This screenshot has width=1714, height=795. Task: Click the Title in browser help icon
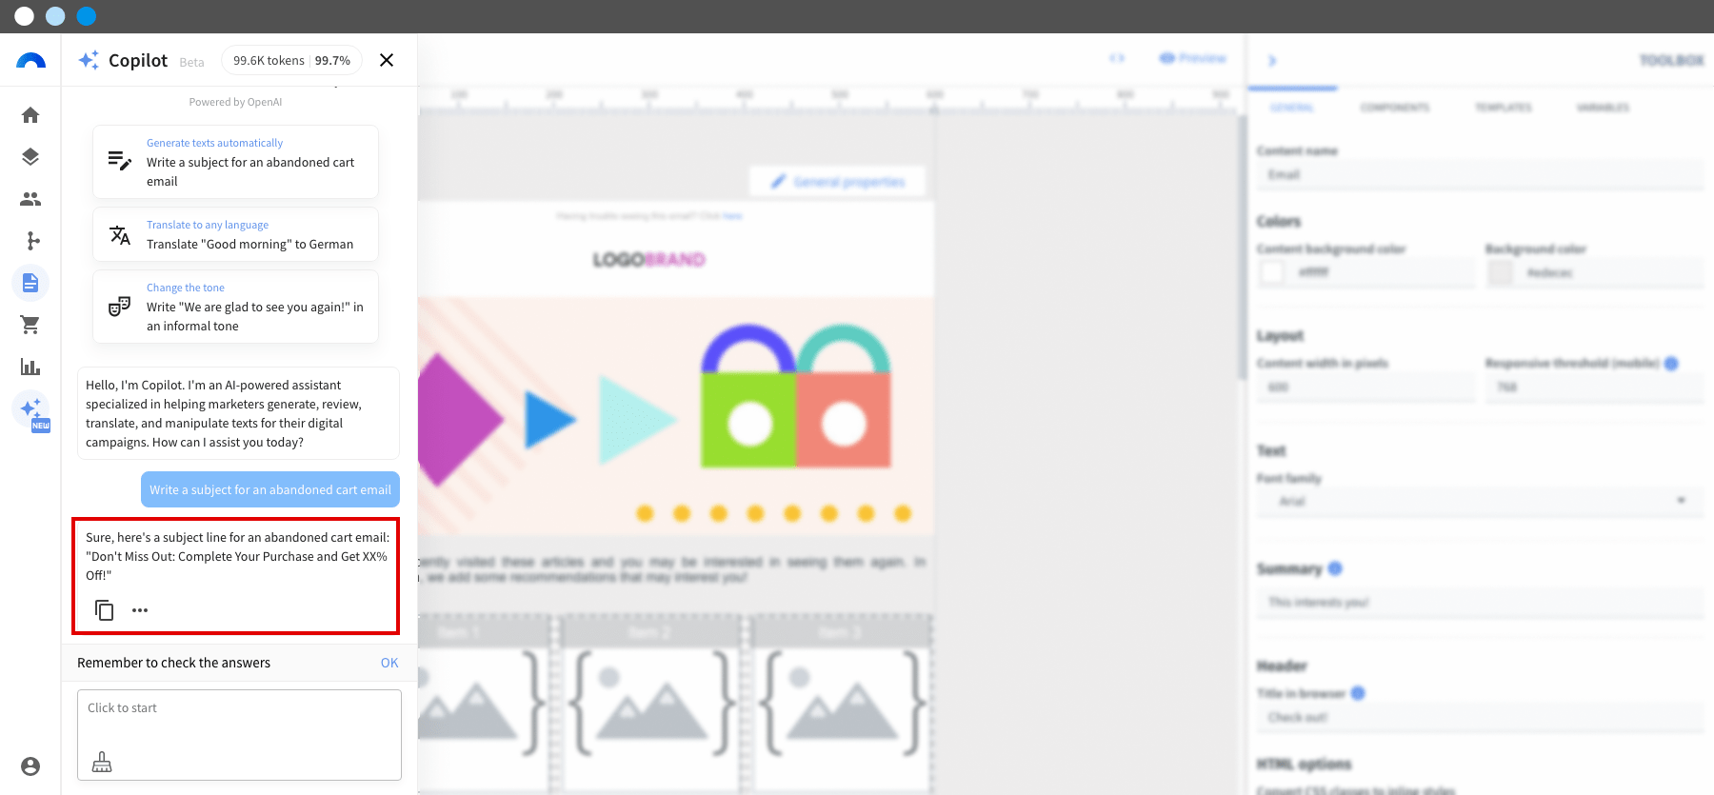(x=1358, y=693)
